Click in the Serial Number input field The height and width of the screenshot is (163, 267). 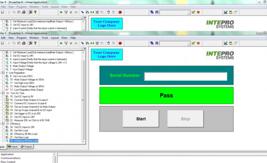pos(185,76)
